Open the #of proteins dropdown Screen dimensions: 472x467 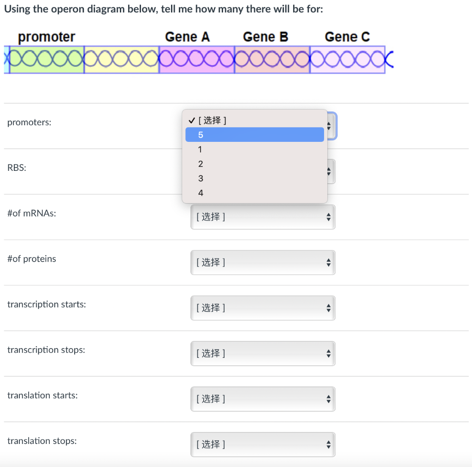263,262
